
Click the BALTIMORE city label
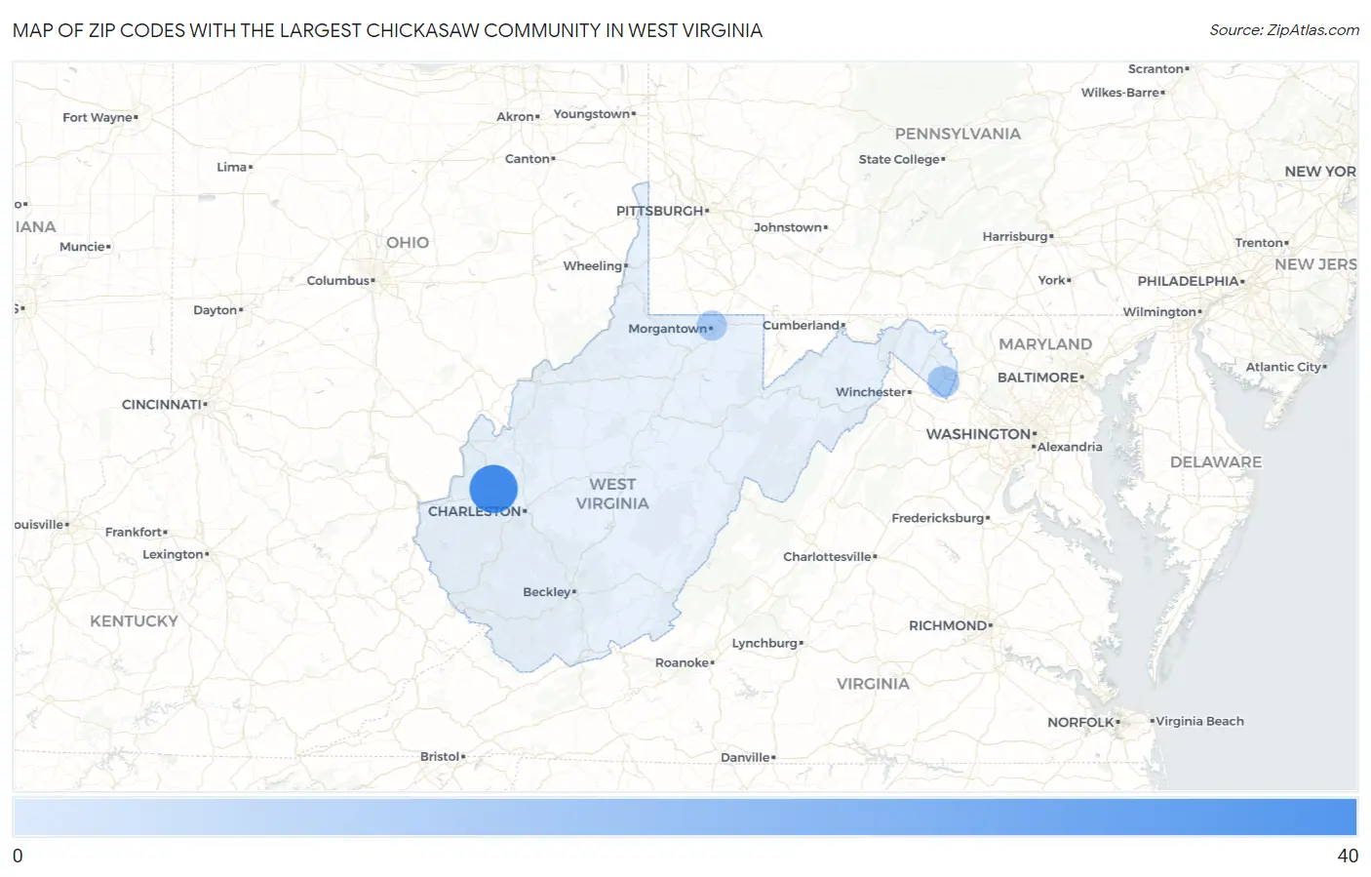[1038, 378]
